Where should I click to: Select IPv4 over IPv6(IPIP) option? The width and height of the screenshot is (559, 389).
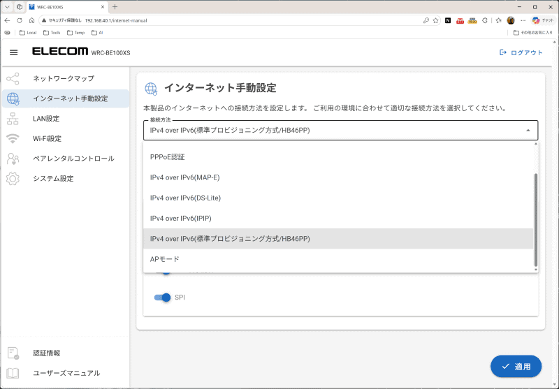pyautogui.click(x=338, y=219)
